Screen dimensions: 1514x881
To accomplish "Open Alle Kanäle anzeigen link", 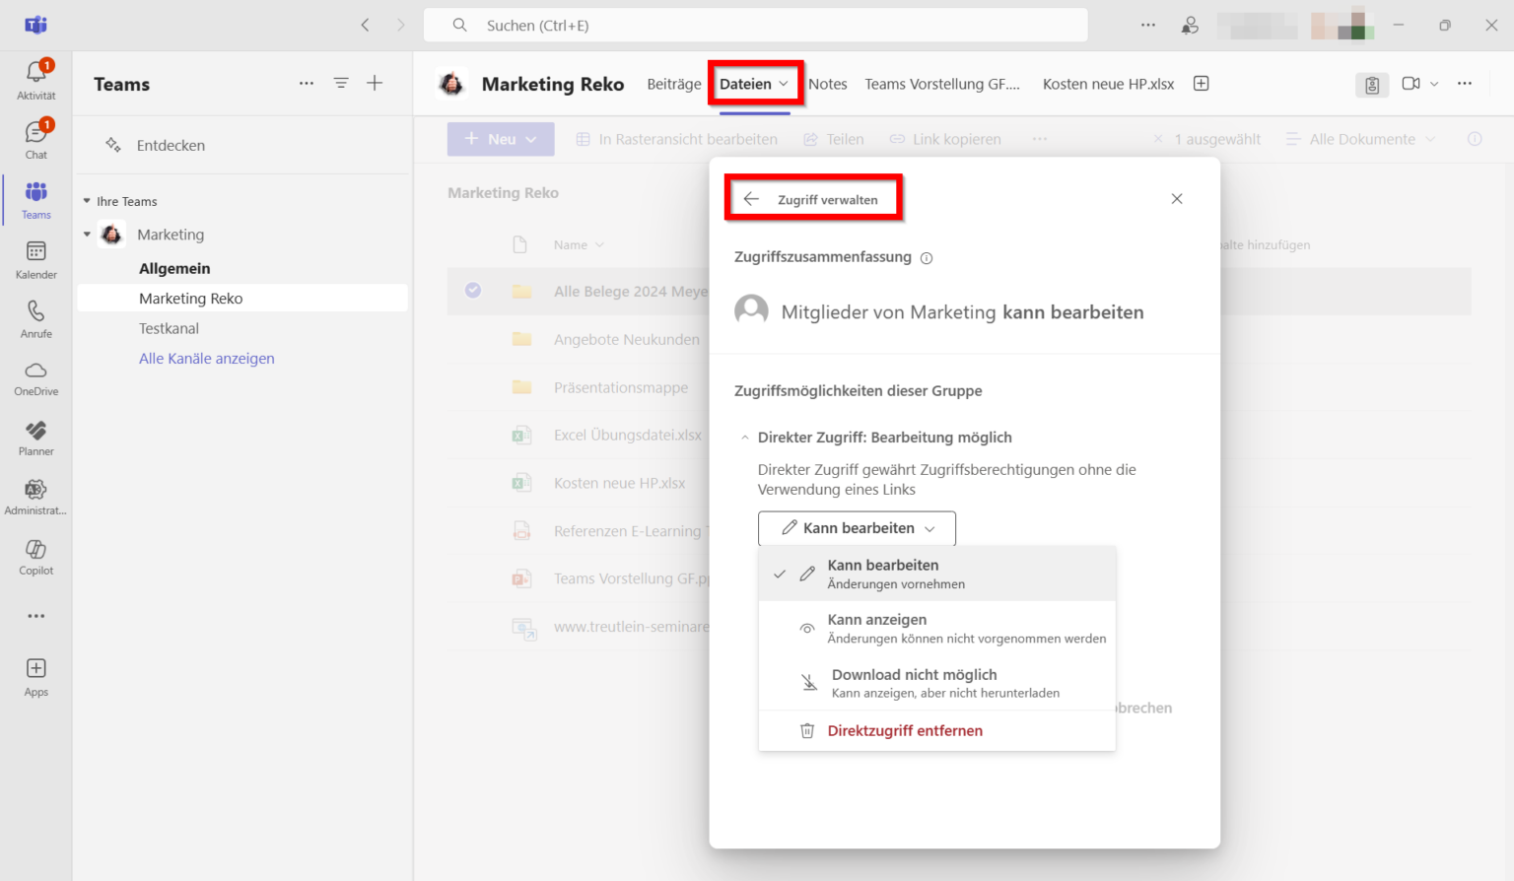I will pyautogui.click(x=206, y=358).
